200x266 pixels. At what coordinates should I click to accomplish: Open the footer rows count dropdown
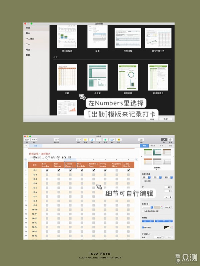(x=169, y=177)
